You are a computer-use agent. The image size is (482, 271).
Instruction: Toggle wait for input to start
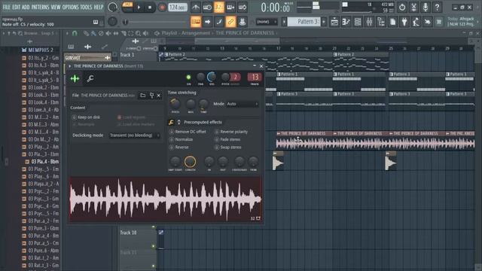click(207, 7)
